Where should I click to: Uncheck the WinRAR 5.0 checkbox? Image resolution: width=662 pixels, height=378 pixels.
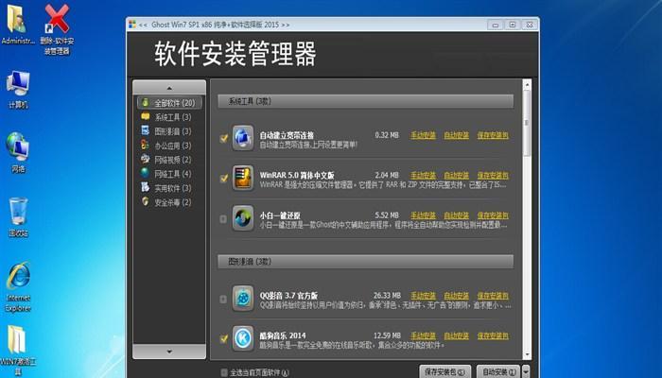223,178
